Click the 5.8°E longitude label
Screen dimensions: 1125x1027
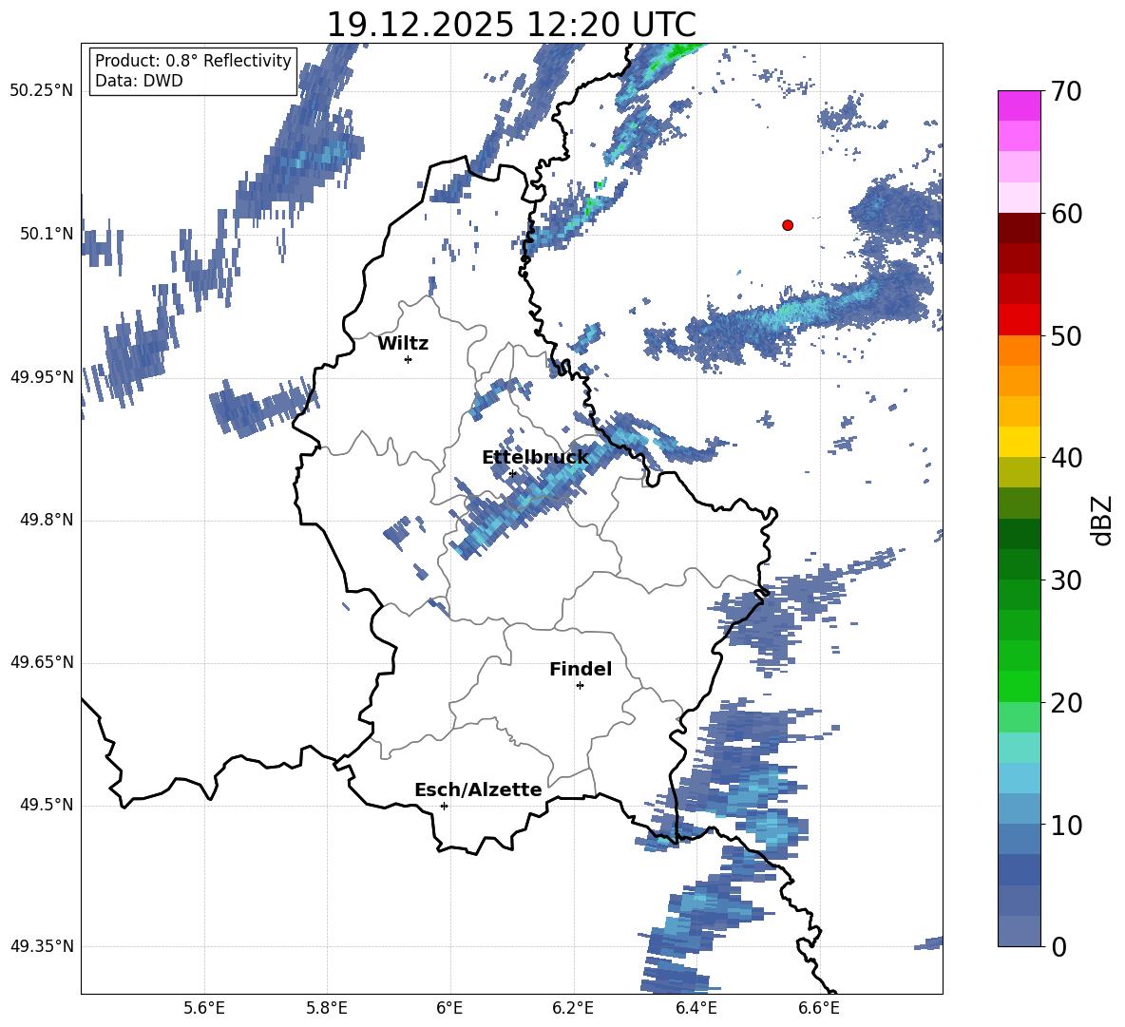[x=327, y=1008]
